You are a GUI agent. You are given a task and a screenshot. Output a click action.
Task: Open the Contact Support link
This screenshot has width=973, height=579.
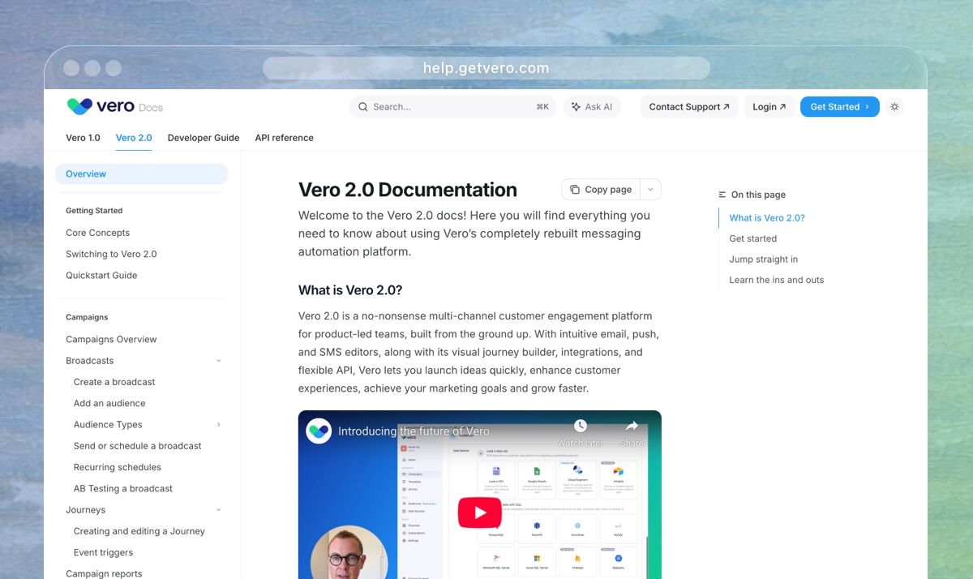click(689, 107)
